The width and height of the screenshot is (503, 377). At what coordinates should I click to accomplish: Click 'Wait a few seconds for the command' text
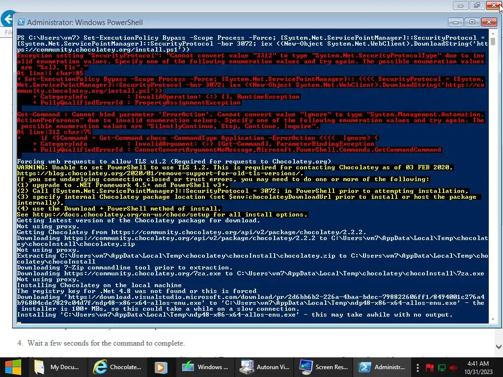click(106, 343)
